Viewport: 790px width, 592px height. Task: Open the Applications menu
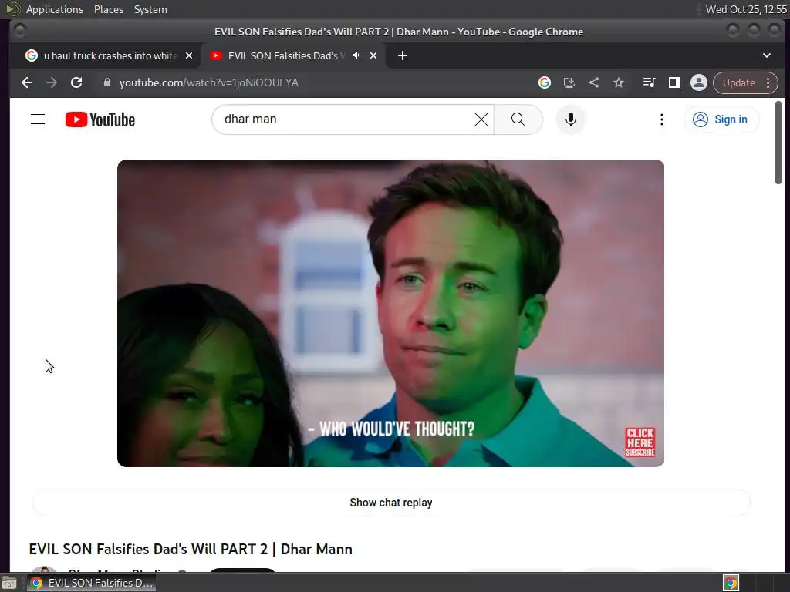click(x=55, y=9)
